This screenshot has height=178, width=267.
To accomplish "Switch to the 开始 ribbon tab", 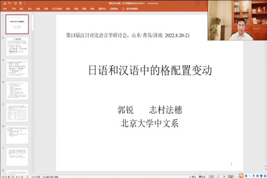I will pos(14,9).
